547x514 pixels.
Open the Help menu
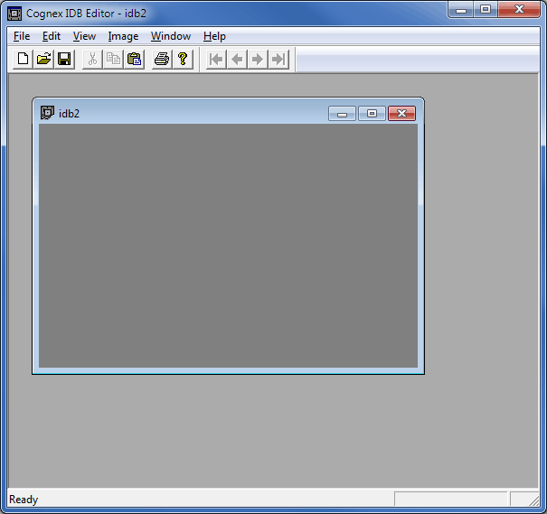pos(214,36)
